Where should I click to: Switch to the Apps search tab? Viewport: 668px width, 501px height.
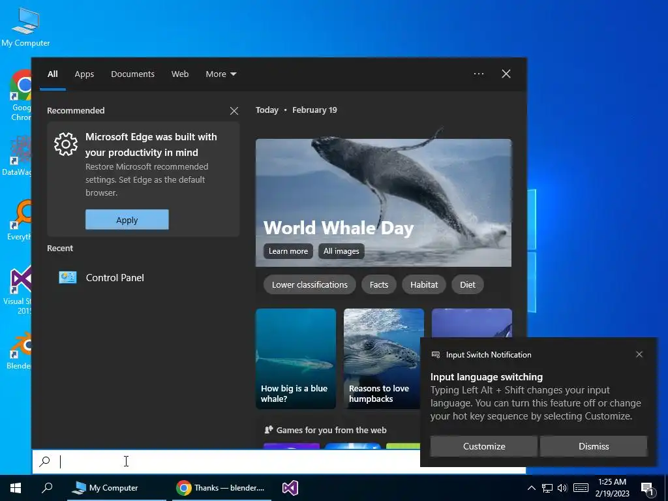tap(84, 74)
